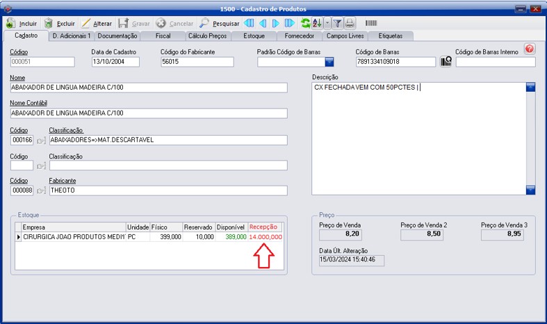Image resolution: width=547 pixels, height=324 pixels.
Task: Open the red help question mark
Action: [530, 49]
